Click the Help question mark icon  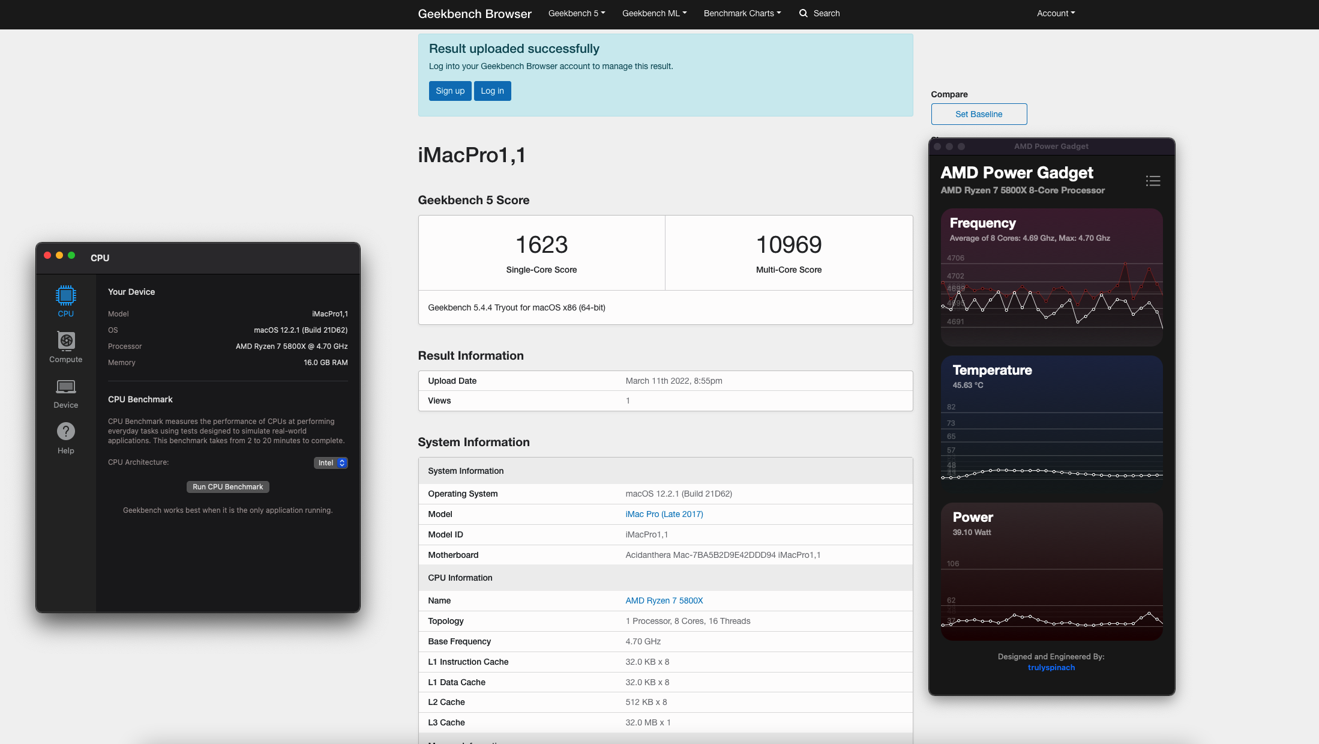click(x=66, y=431)
